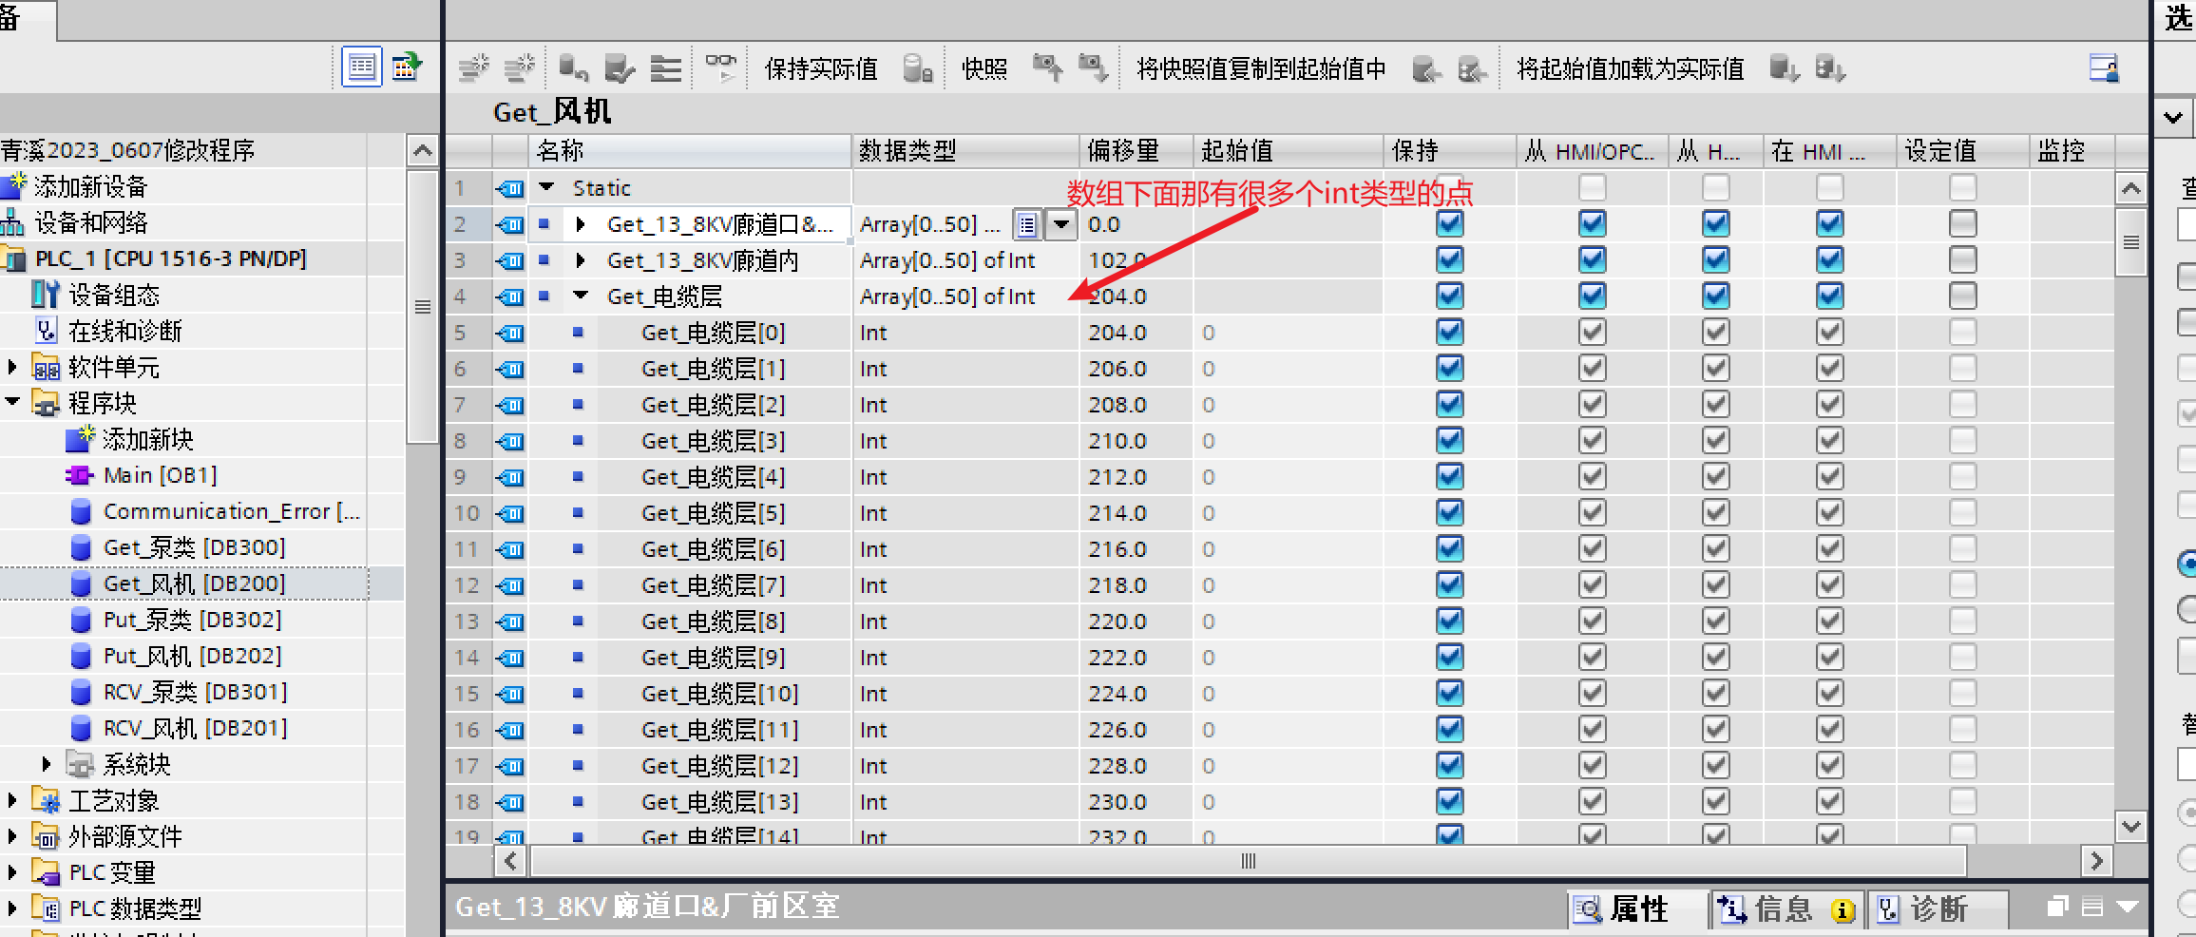Click 添加新块 in program blocks
The width and height of the screenshot is (2196, 937).
[148, 439]
